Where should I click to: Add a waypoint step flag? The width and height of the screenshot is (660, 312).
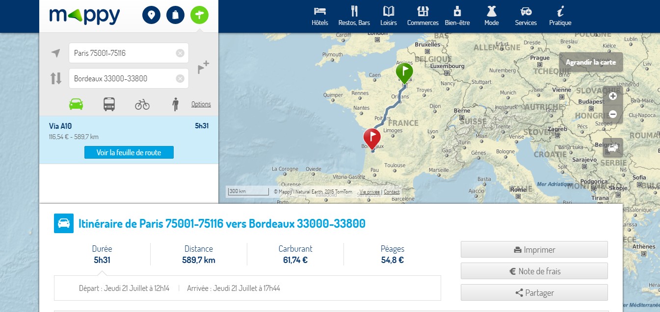(x=203, y=67)
